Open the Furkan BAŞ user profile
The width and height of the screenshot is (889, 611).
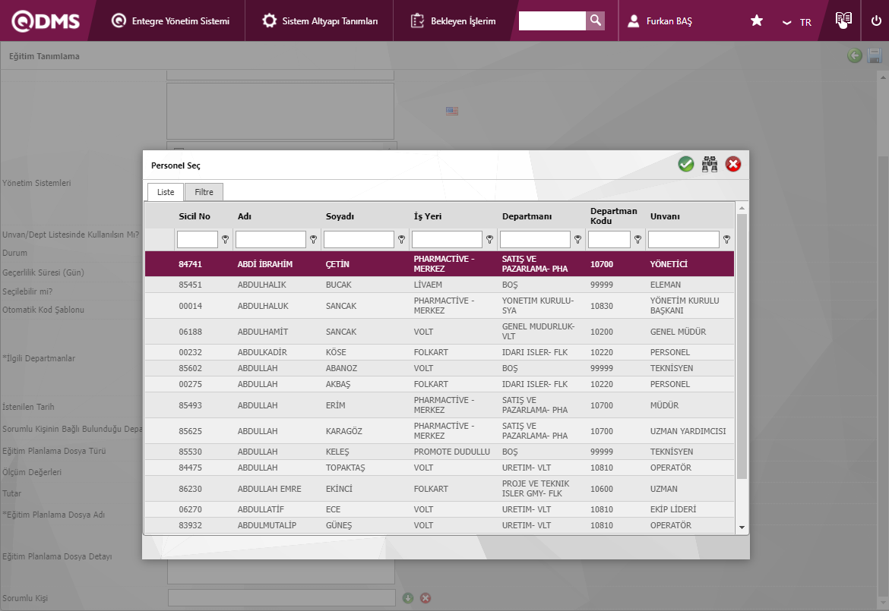(x=659, y=21)
